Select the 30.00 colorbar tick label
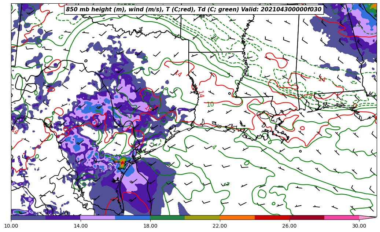This screenshot has height=232, width=380. coord(359,226)
